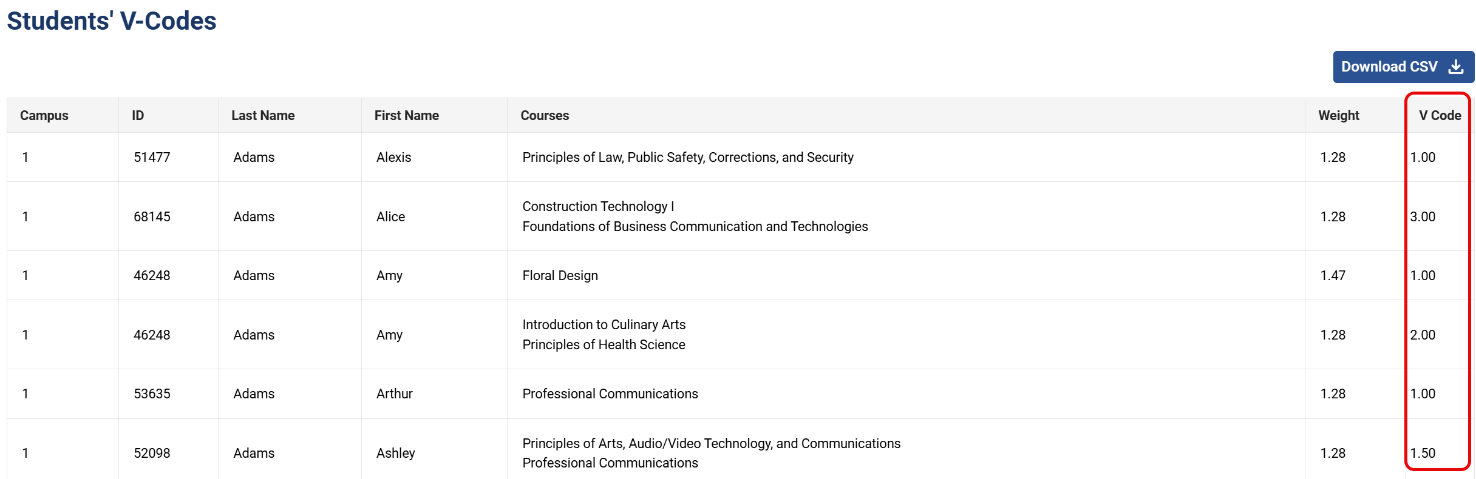
Task: Click Arthur in First Name column
Action: tap(394, 394)
